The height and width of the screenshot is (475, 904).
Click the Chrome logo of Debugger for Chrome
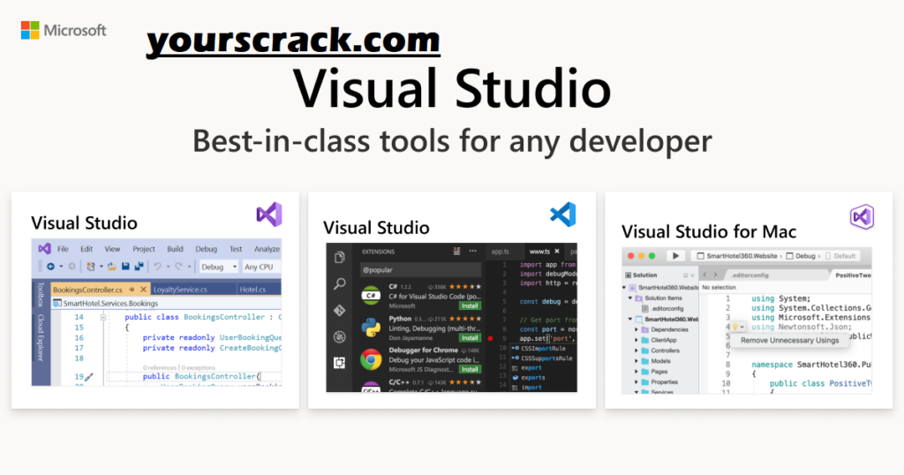coord(371,359)
